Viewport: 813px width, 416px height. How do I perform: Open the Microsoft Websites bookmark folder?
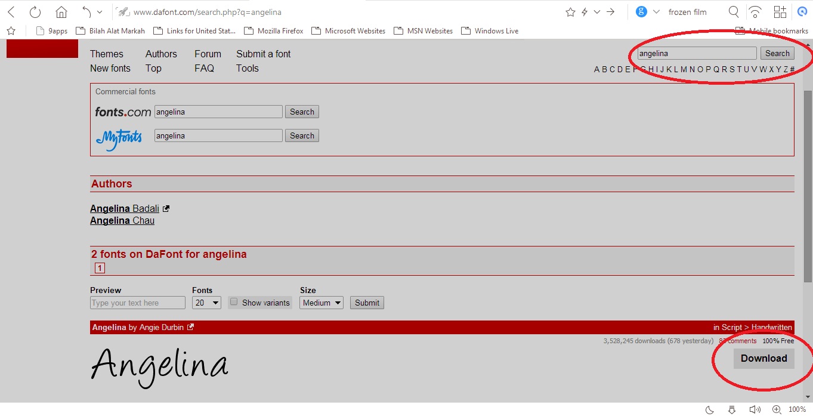(348, 30)
